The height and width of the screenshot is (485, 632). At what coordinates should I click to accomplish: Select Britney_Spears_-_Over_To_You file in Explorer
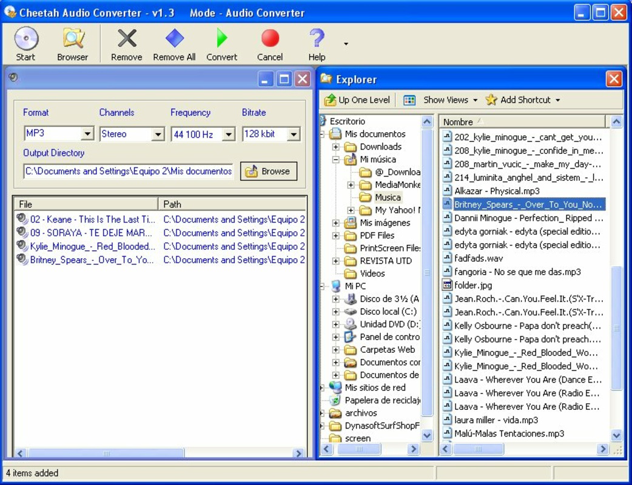click(x=529, y=204)
